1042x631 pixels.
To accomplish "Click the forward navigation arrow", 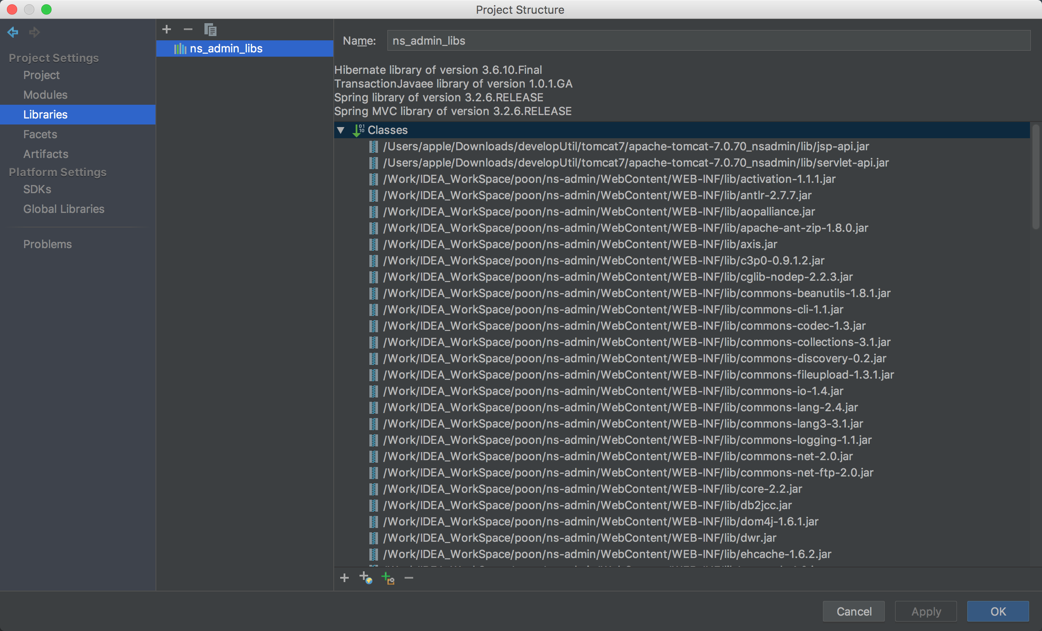I will pos(34,32).
